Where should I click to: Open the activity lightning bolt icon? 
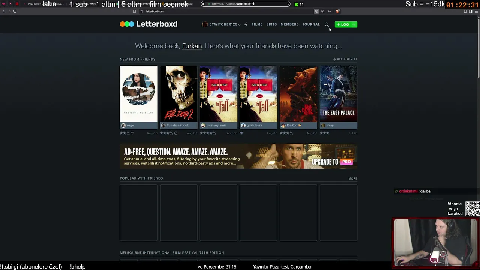(x=246, y=24)
